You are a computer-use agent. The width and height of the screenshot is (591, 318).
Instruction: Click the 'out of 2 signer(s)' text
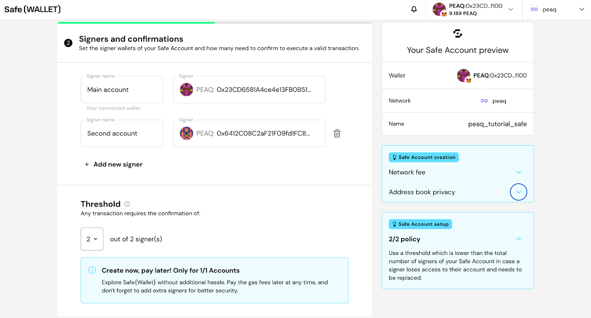pyautogui.click(x=136, y=239)
